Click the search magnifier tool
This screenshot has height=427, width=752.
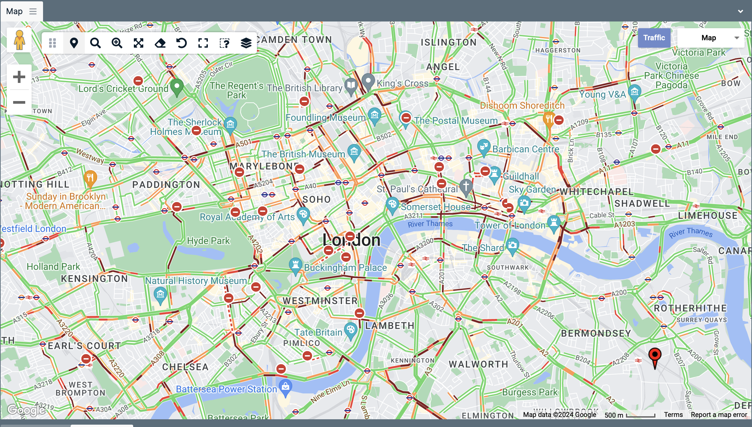[x=96, y=43]
